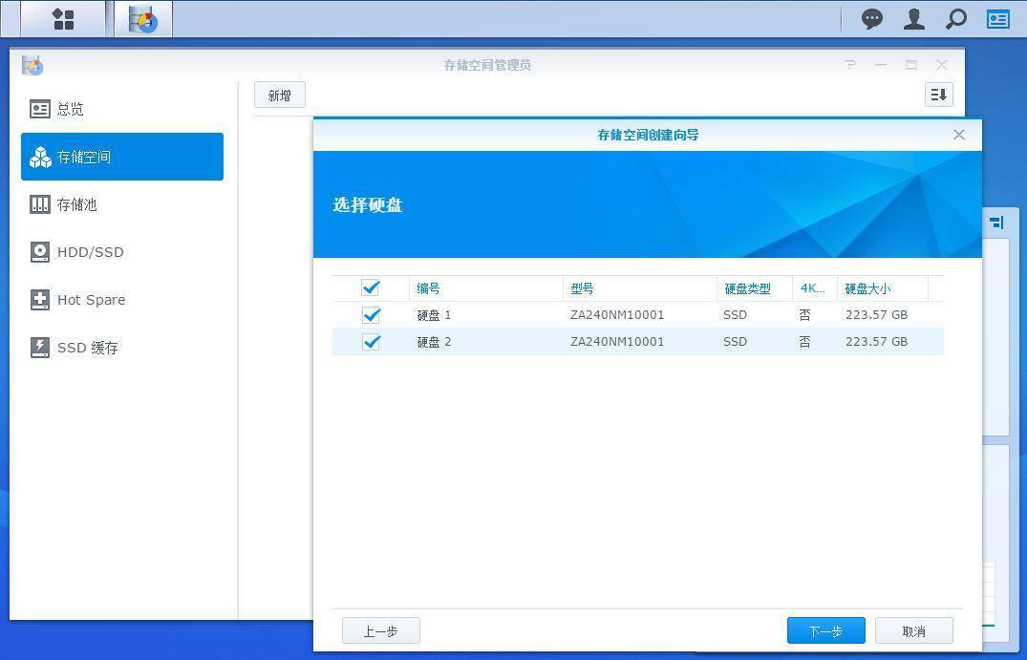Click the help question mark icon
The height and width of the screenshot is (660, 1027).
(850, 65)
